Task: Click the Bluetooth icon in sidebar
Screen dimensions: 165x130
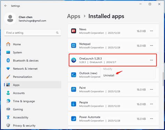Action: [8, 60]
